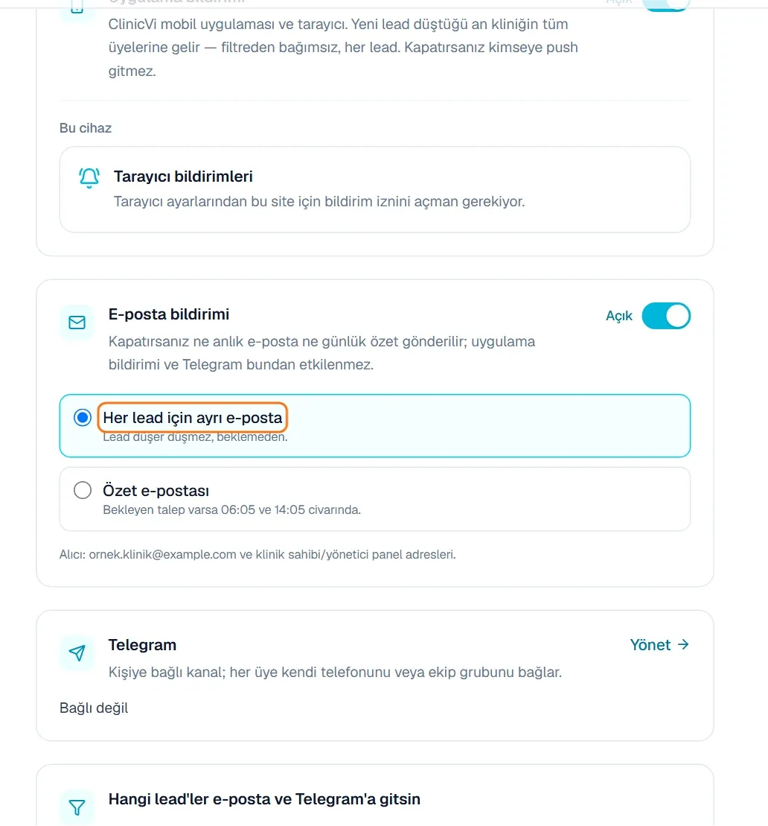Click the Alıcı e-mail address line

(257, 554)
